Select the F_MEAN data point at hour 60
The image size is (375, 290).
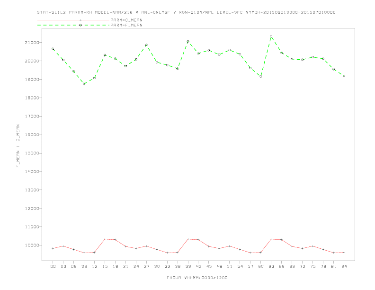(x=261, y=77)
